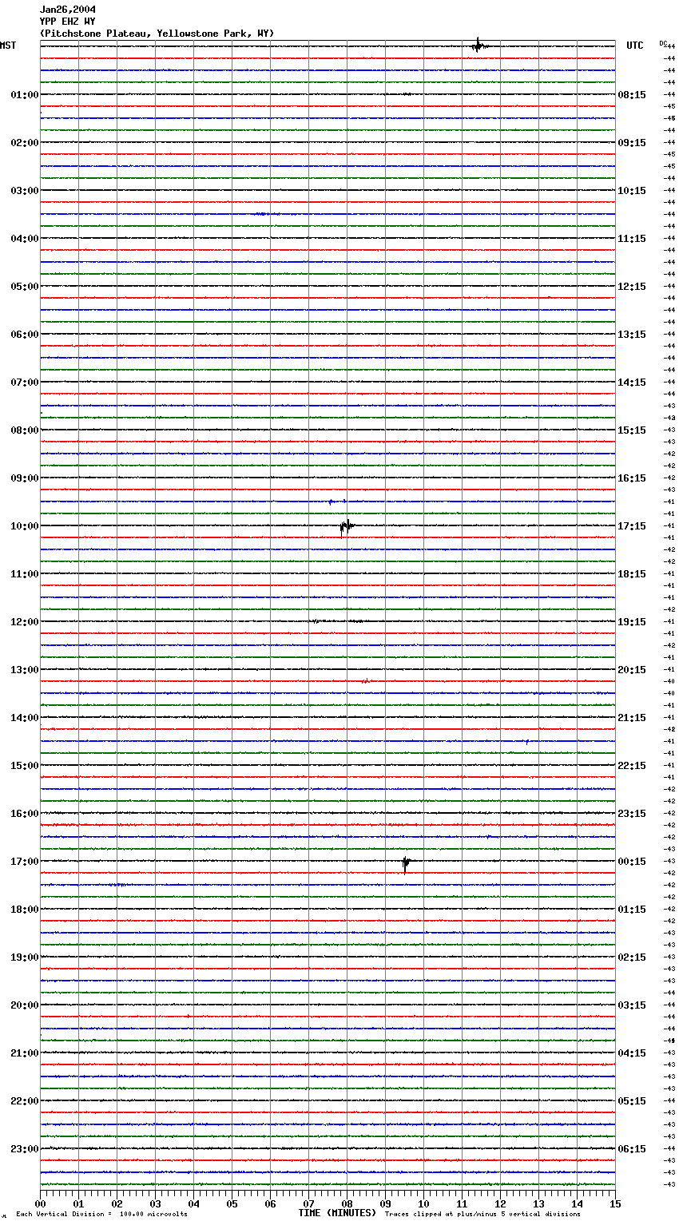Select the 21:00 MST time label
Screen dimensions: 679x1225
(25, 1053)
